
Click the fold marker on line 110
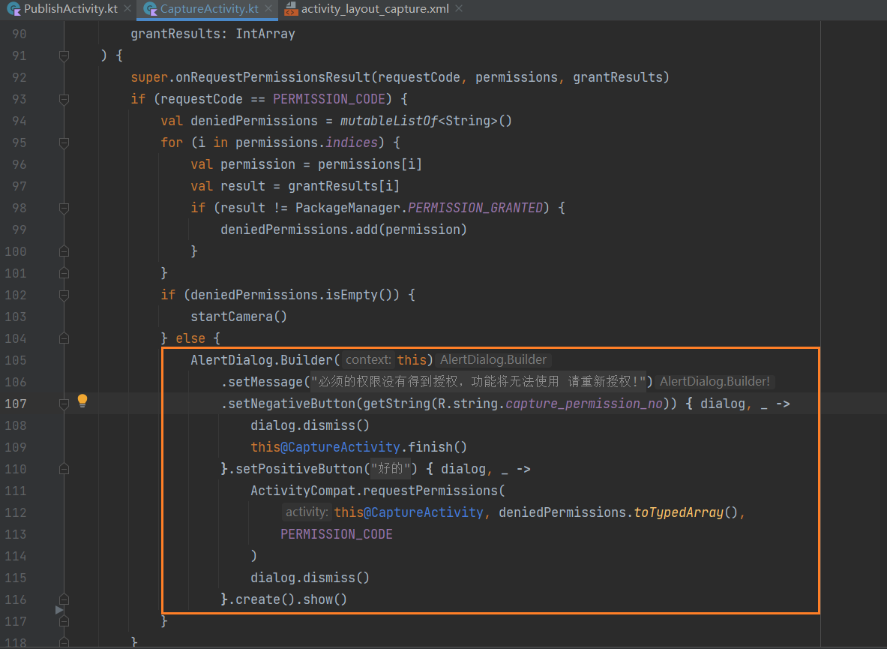(x=64, y=469)
